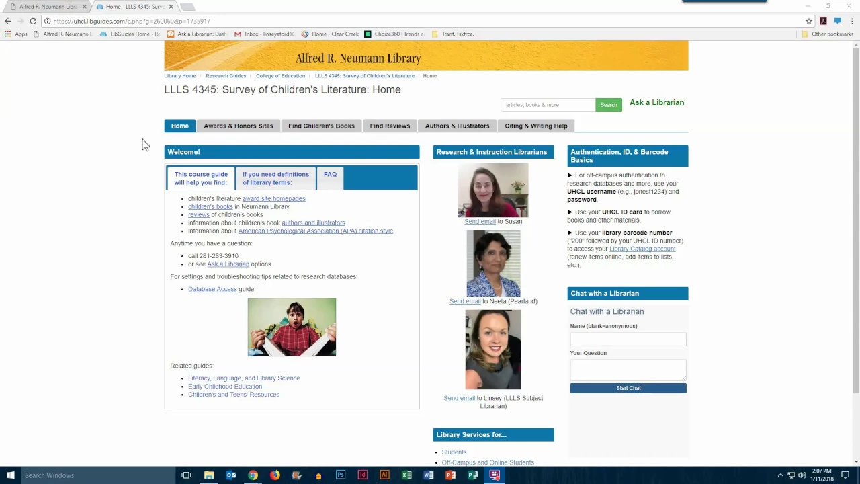Reload the page with refresh icon
This screenshot has width=860, height=484.
pyautogui.click(x=33, y=21)
